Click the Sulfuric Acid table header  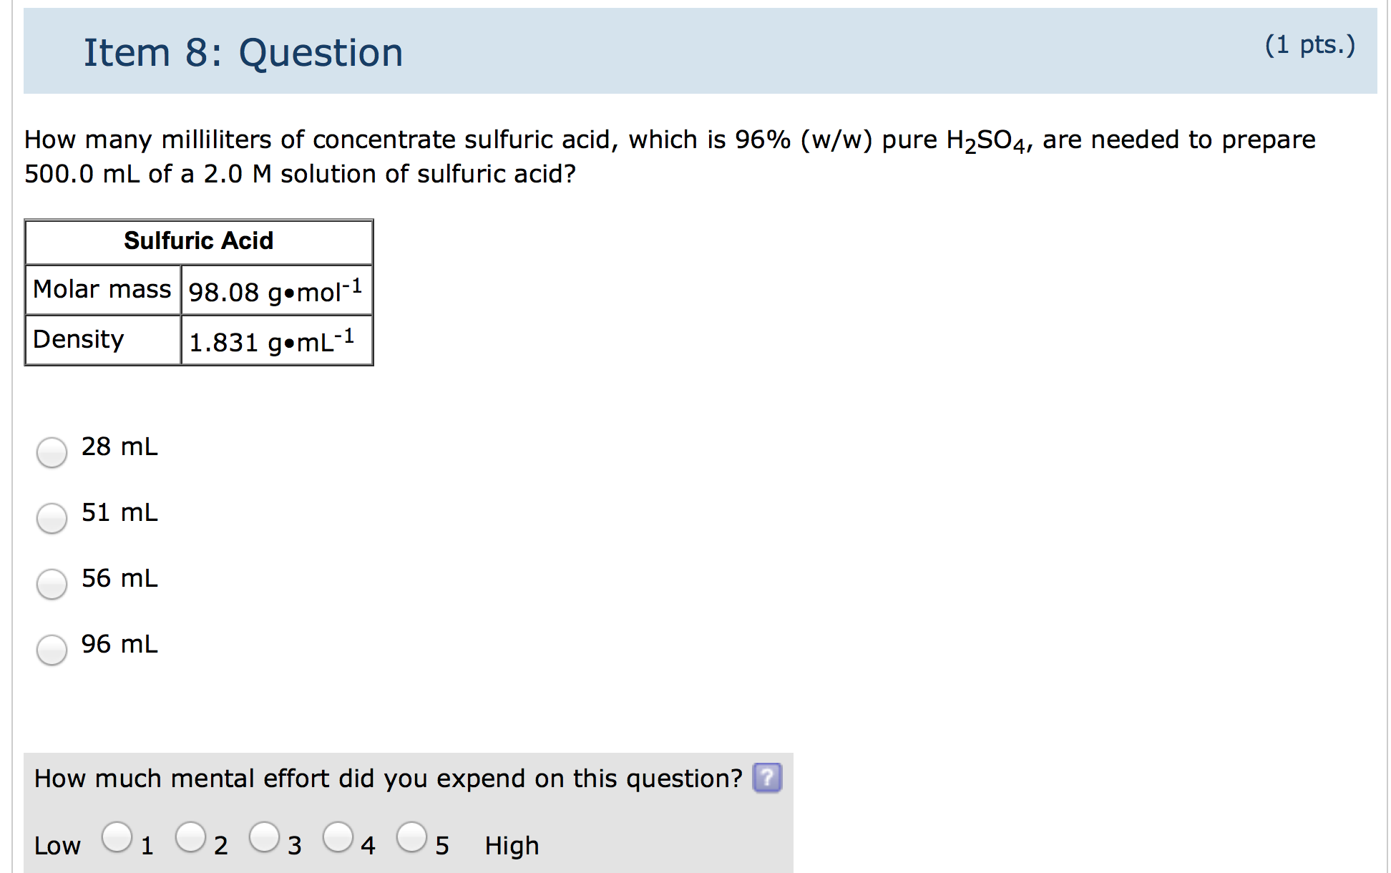198,241
